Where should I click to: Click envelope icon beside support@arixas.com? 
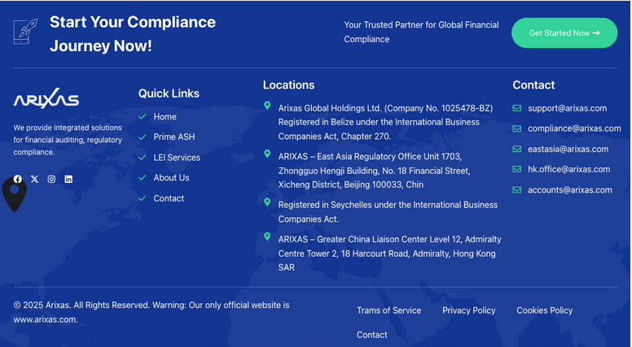point(516,108)
